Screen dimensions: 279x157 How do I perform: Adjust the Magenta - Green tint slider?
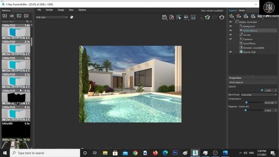245,110
